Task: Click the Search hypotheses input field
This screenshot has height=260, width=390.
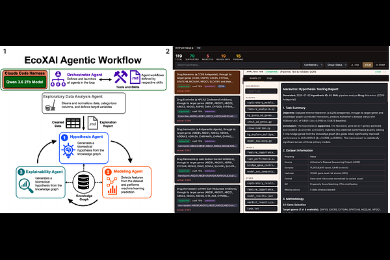Action: tap(237, 65)
